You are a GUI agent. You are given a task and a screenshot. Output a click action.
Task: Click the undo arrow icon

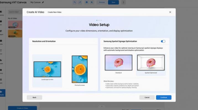75,2
